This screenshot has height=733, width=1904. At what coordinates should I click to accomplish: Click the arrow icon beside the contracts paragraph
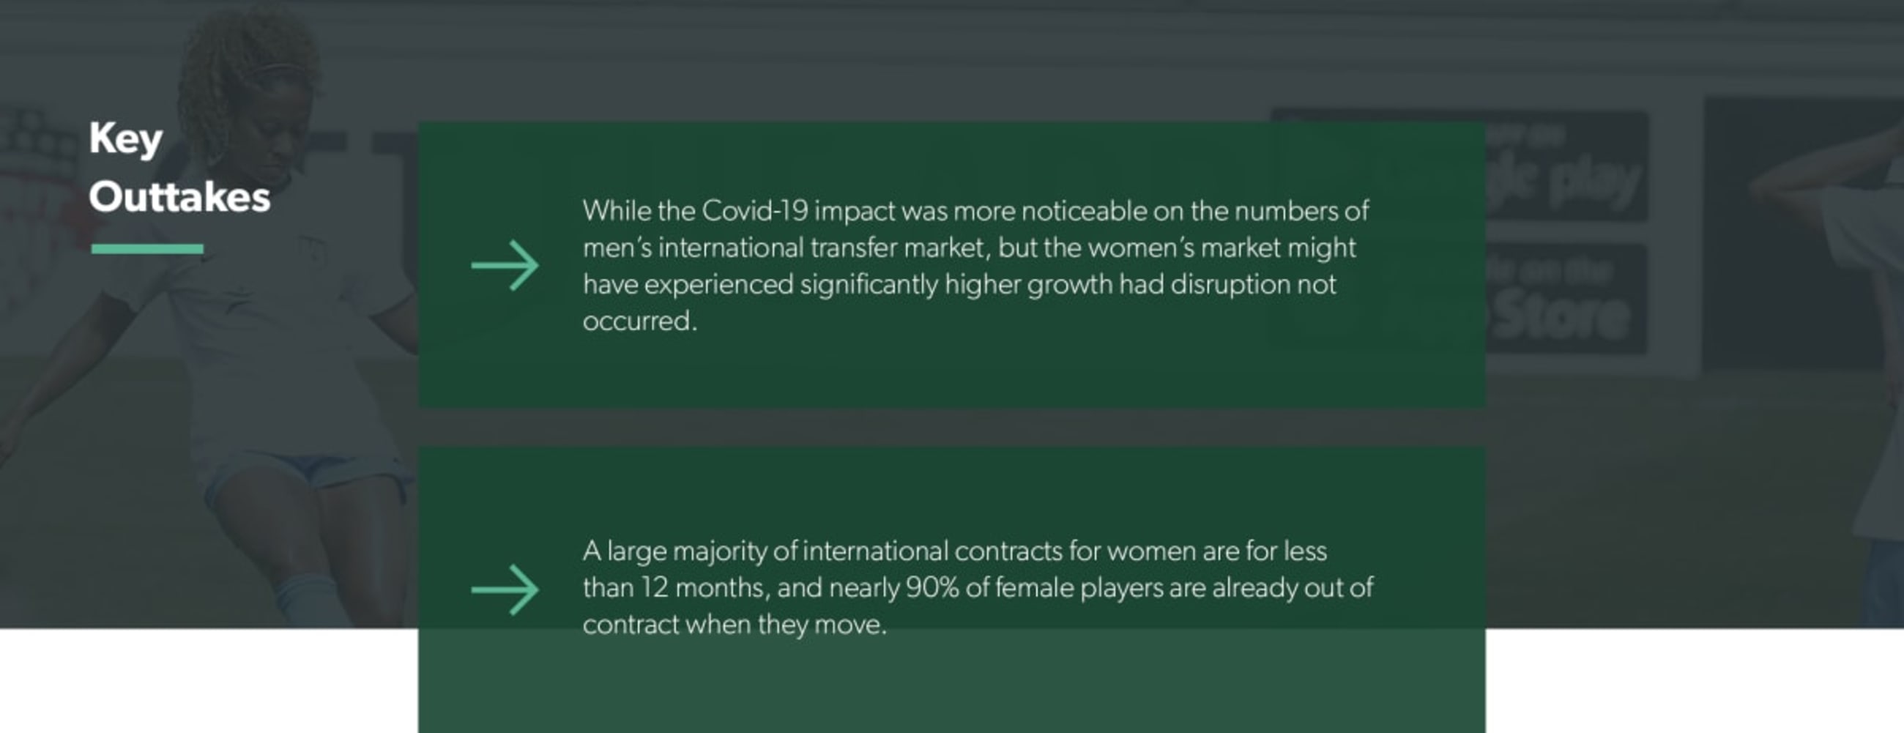pyautogui.click(x=505, y=589)
